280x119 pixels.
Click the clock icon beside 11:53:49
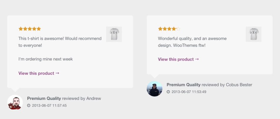(x=168, y=92)
